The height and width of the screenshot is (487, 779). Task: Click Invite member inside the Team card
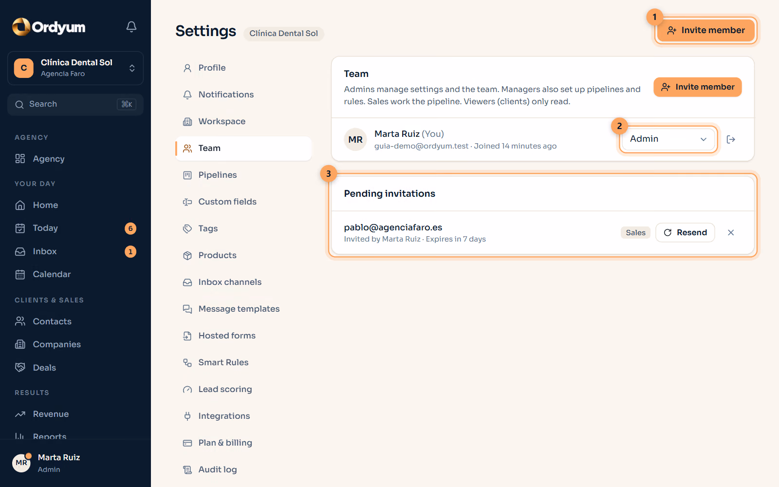coord(697,87)
